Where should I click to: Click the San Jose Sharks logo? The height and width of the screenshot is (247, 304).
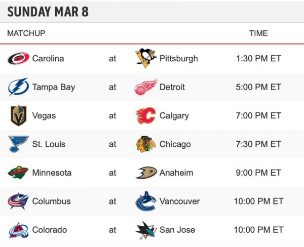click(146, 230)
